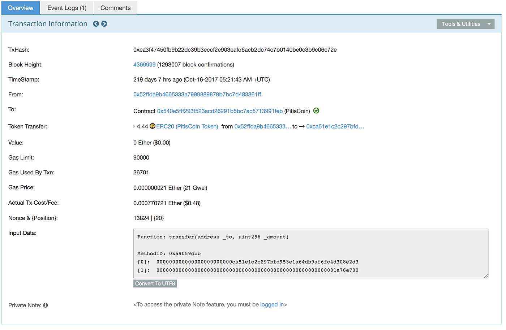Click the tx fee 0.000770721 Ether value
This screenshot has height=330, width=506.
pos(167,203)
